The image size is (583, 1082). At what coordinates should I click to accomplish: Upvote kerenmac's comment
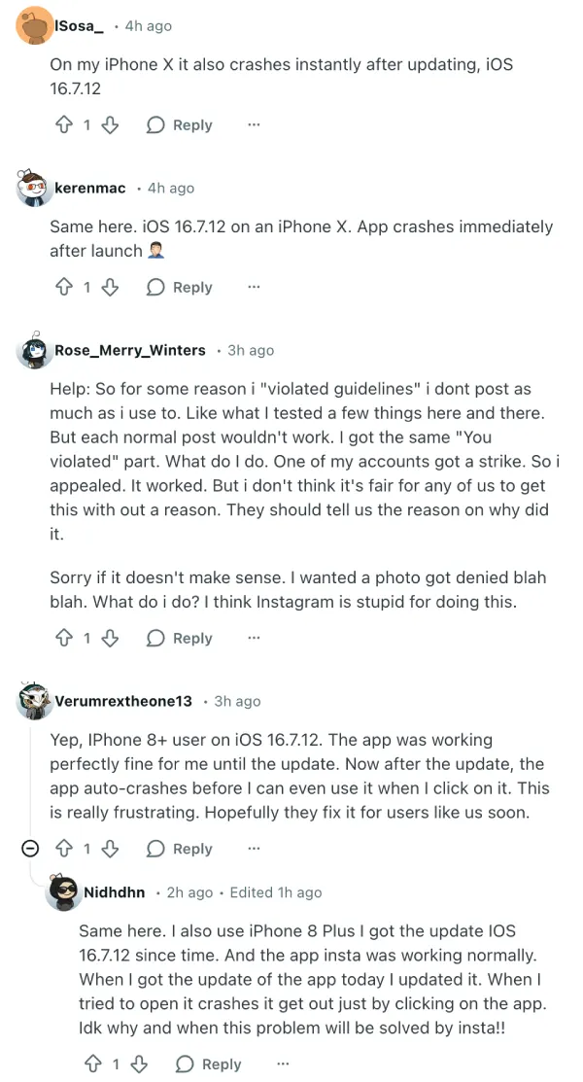coord(65,287)
